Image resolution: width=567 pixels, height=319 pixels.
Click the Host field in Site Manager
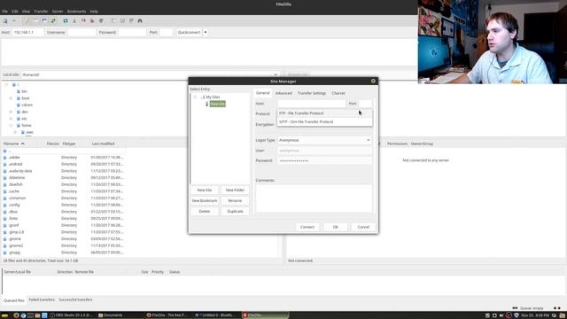[x=311, y=104]
